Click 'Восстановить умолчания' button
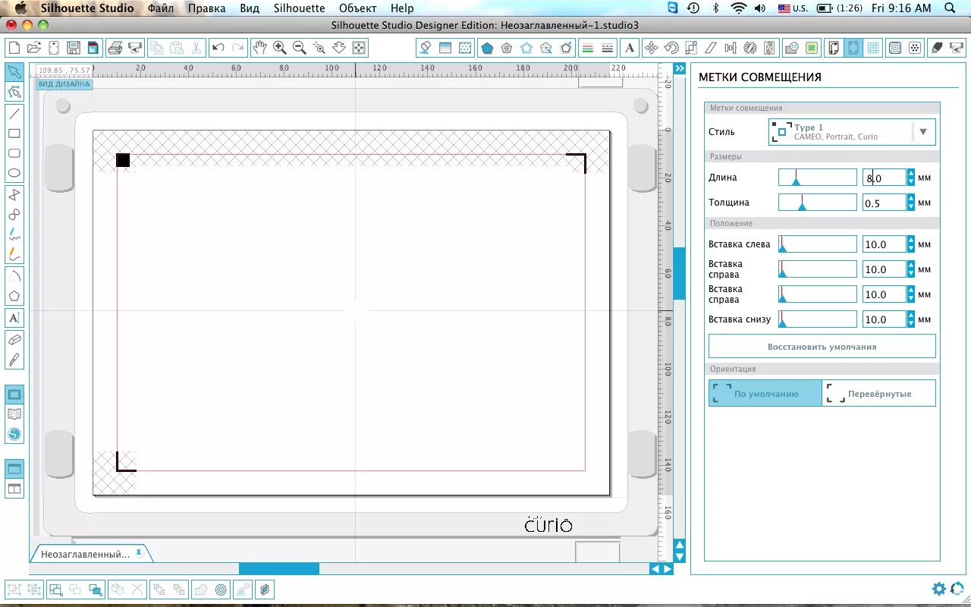 [x=822, y=347]
